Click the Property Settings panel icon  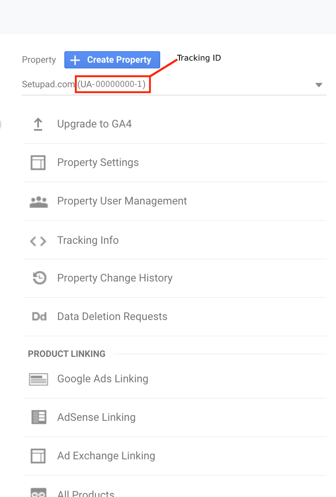click(38, 162)
